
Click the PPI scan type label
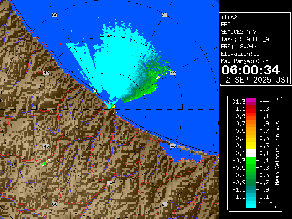click(226, 24)
